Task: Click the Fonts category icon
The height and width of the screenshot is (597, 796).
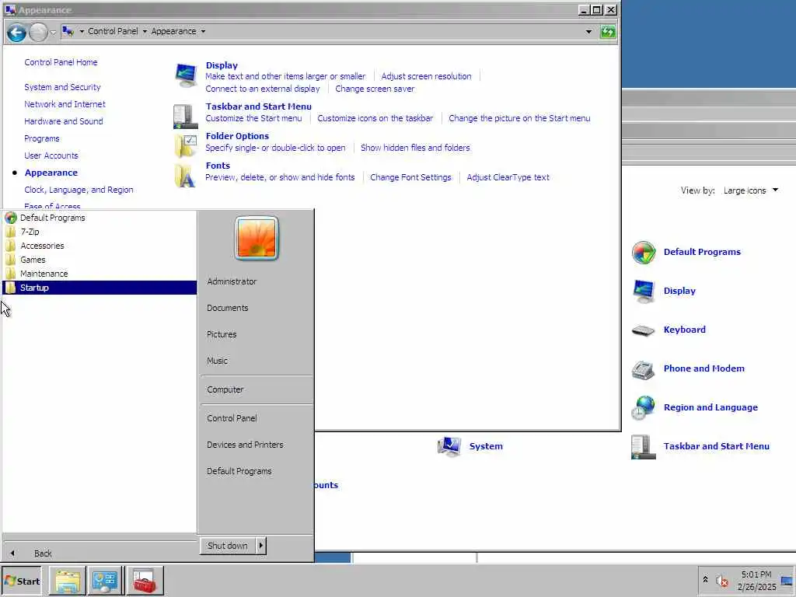Action: (x=185, y=176)
